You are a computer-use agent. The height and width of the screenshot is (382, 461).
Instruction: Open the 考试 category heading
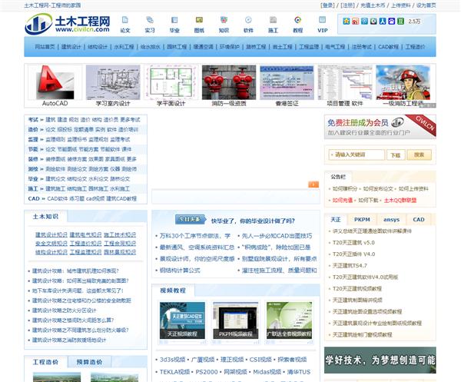33,120
